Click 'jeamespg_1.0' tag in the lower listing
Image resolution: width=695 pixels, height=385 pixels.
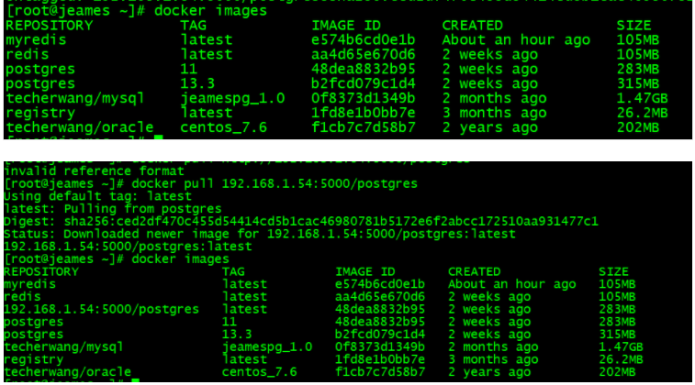pos(267,346)
